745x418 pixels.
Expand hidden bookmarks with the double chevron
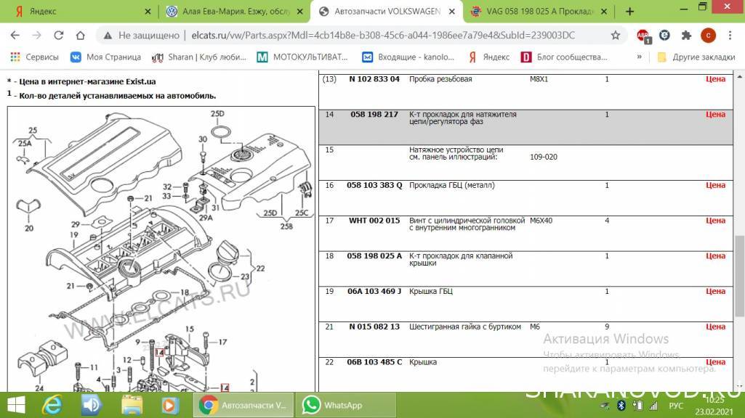point(640,57)
